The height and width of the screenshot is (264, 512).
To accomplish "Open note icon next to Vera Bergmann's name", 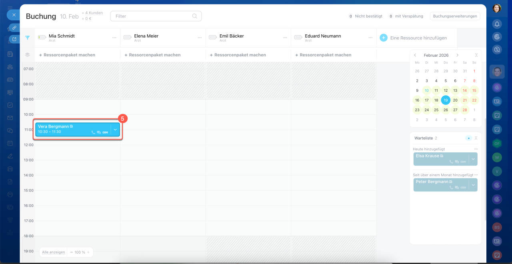I will [x=71, y=126].
